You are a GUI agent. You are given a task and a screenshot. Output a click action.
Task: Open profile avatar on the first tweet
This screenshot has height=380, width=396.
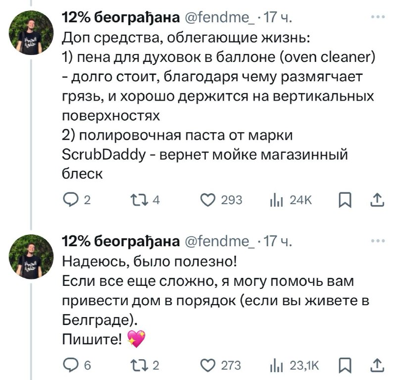click(x=31, y=32)
